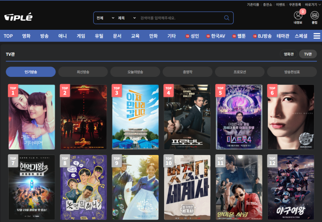The image size is (322, 222).
Task: Open the BJ방송 menu item
Action: [x=263, y=36]
